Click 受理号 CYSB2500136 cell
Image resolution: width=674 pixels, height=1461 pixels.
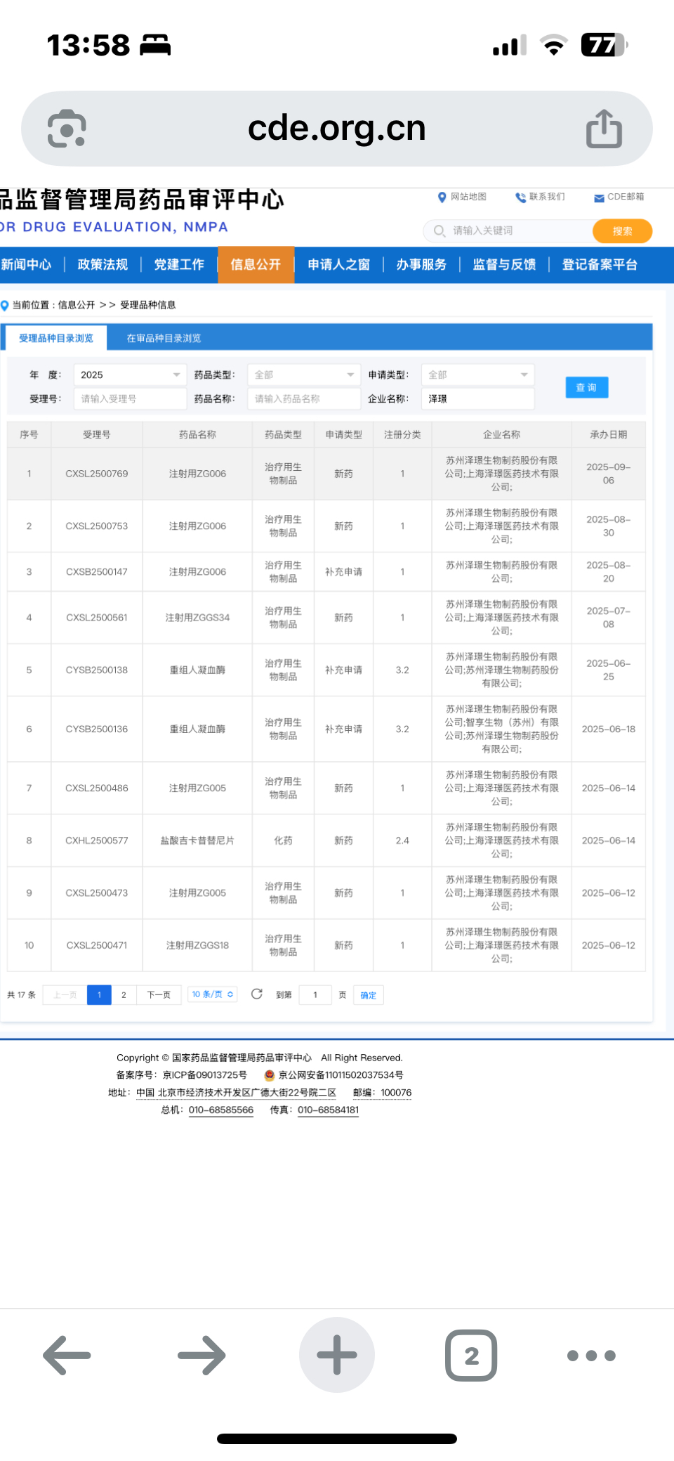[97, 729]
